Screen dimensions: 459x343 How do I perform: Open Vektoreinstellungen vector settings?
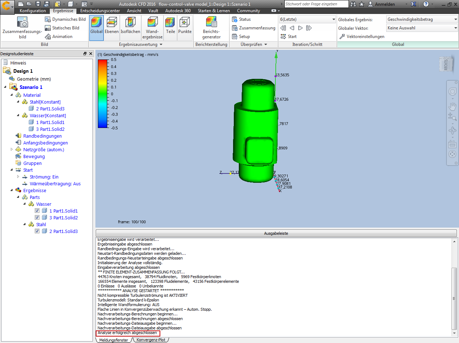[x=362, y=37]
